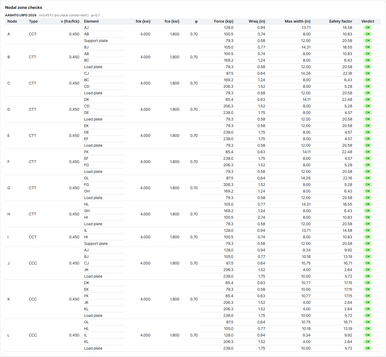Viewport: 386px width, 357px height.
Task: Select the "AASHTO LRFD 2024" subtitle label
Action: pos(21,15)
